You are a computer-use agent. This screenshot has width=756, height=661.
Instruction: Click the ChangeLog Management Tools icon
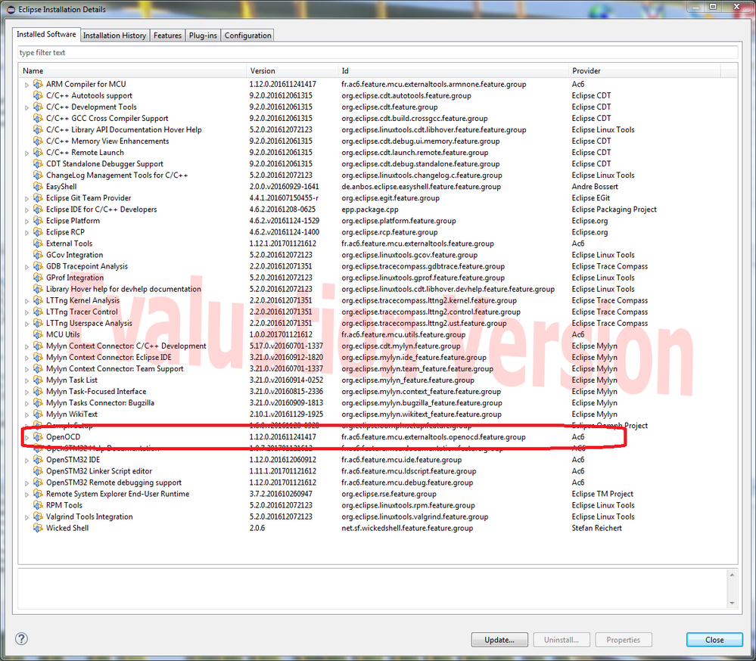38,175
